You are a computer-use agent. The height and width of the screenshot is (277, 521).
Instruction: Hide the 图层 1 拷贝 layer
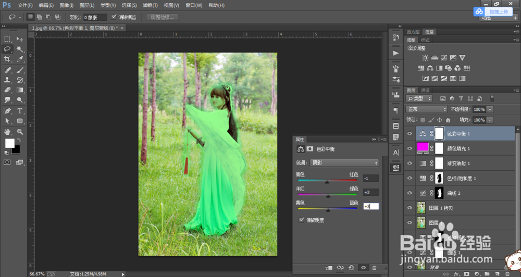[x=410, y=208]
